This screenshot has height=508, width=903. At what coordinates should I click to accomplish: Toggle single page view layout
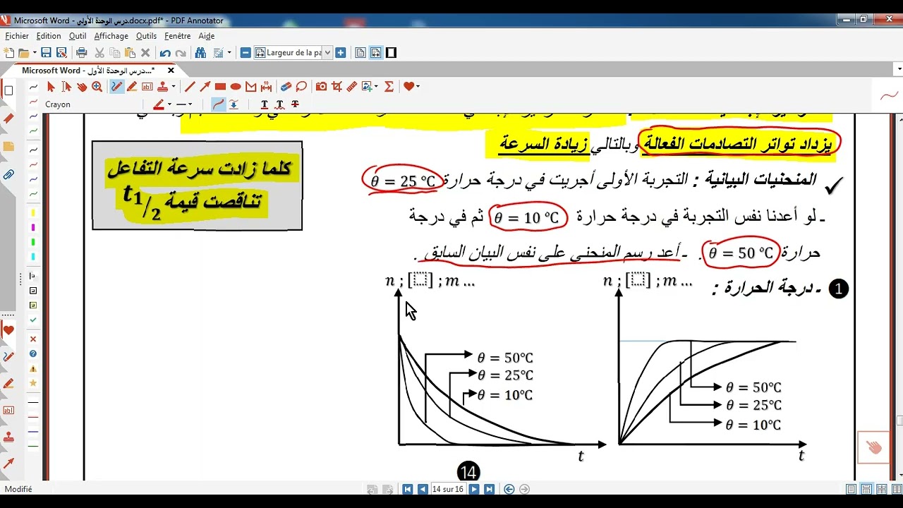tap(360, 53)
